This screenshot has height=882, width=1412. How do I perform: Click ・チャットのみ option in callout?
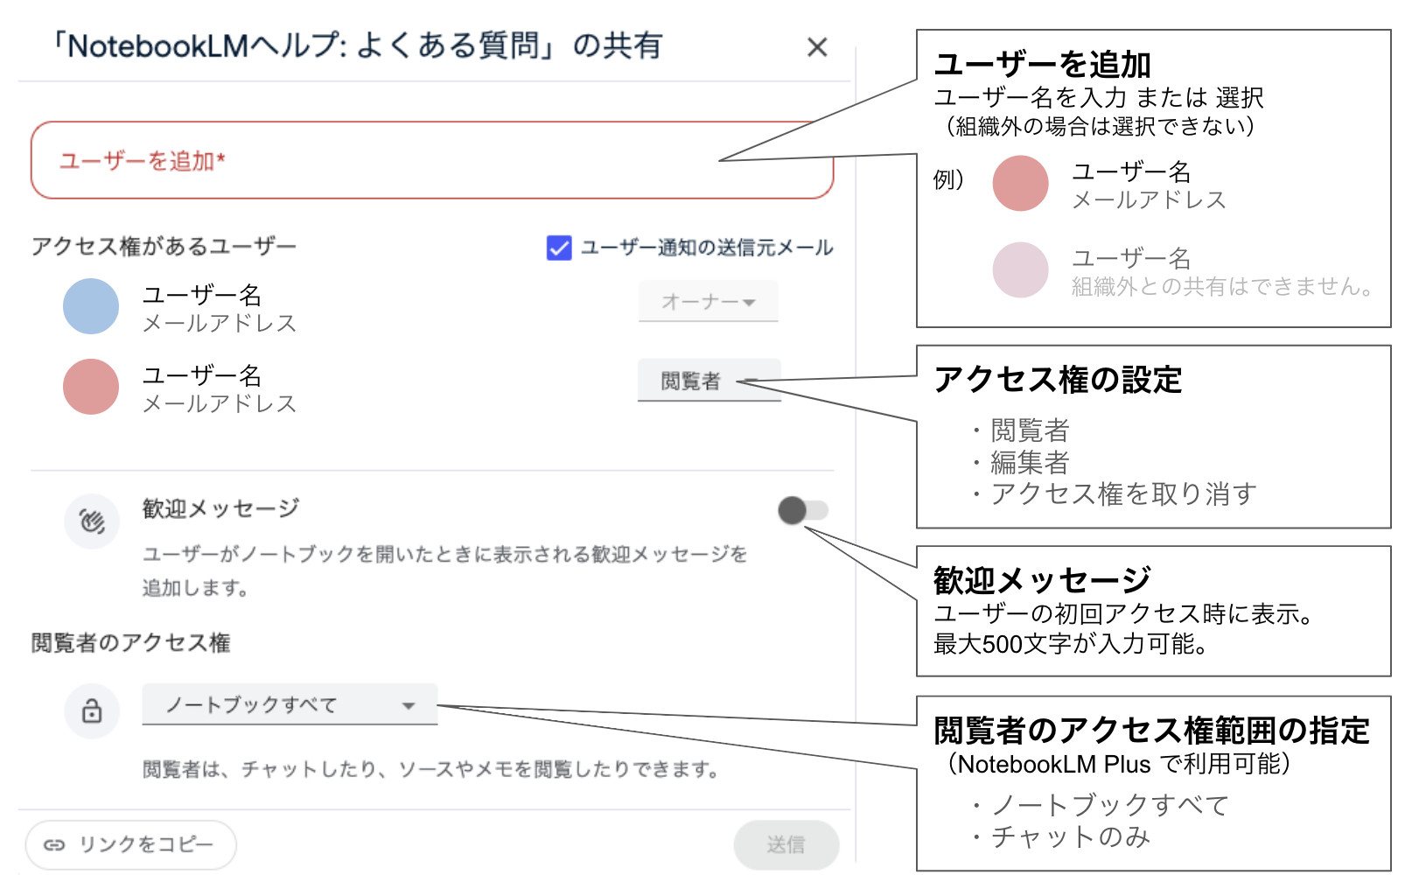point(1059,837)
